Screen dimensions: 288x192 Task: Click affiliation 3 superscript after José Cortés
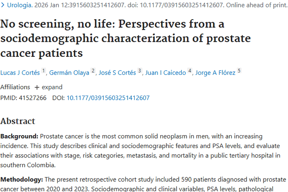click(x=140, y=71)
